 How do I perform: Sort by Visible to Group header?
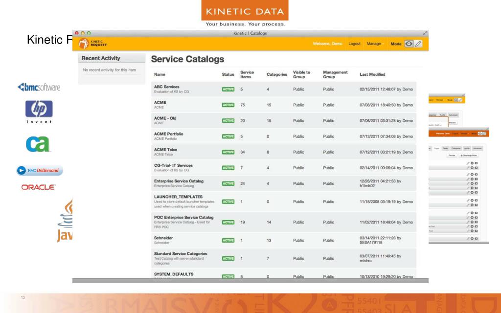coord(301,74)
